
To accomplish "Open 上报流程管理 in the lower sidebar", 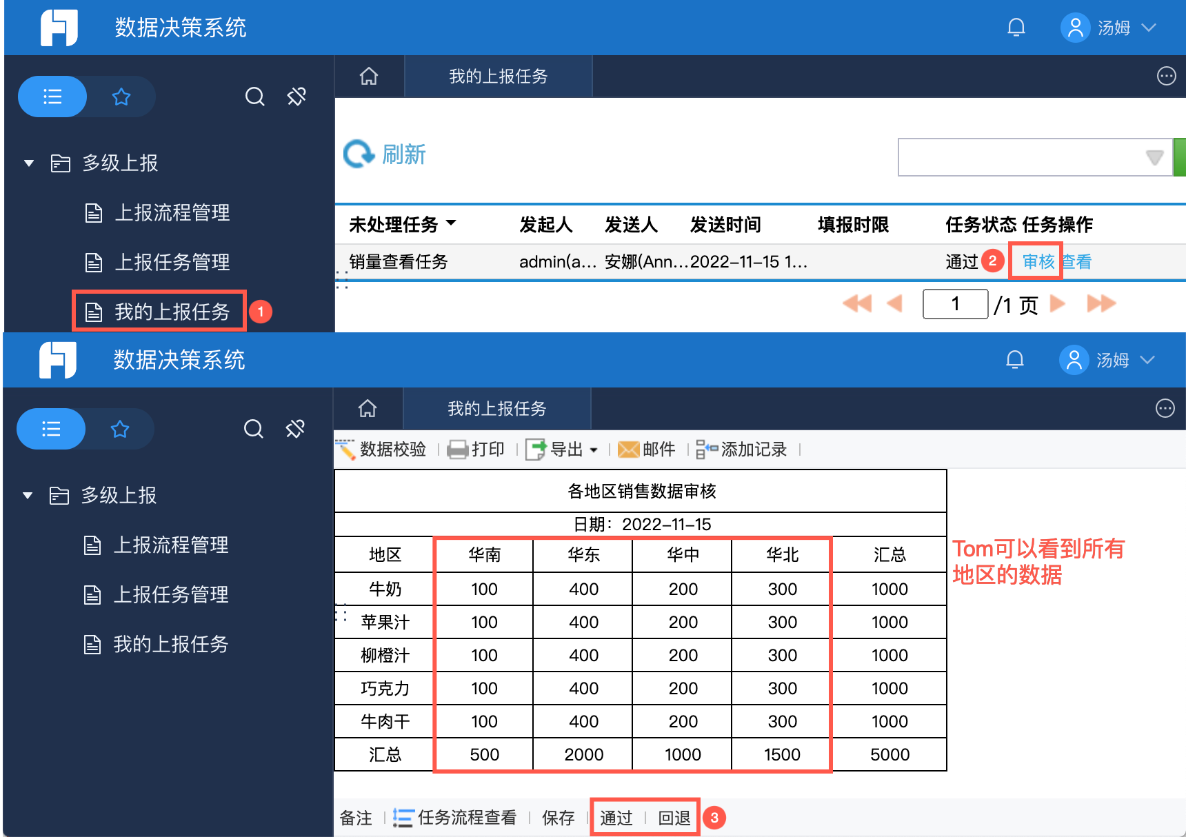I will point(156,545).
